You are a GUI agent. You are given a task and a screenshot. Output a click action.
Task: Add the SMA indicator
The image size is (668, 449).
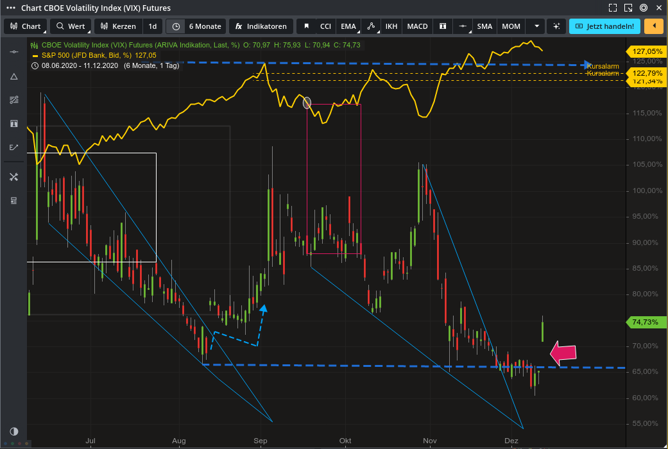point(485,26)
